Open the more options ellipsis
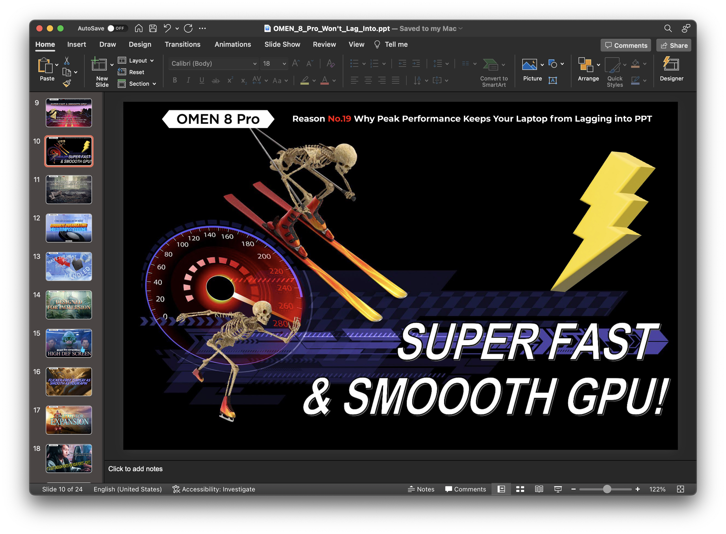Image resolution: width=726 pixels, height=534 pixels. (x=202, y=28)
